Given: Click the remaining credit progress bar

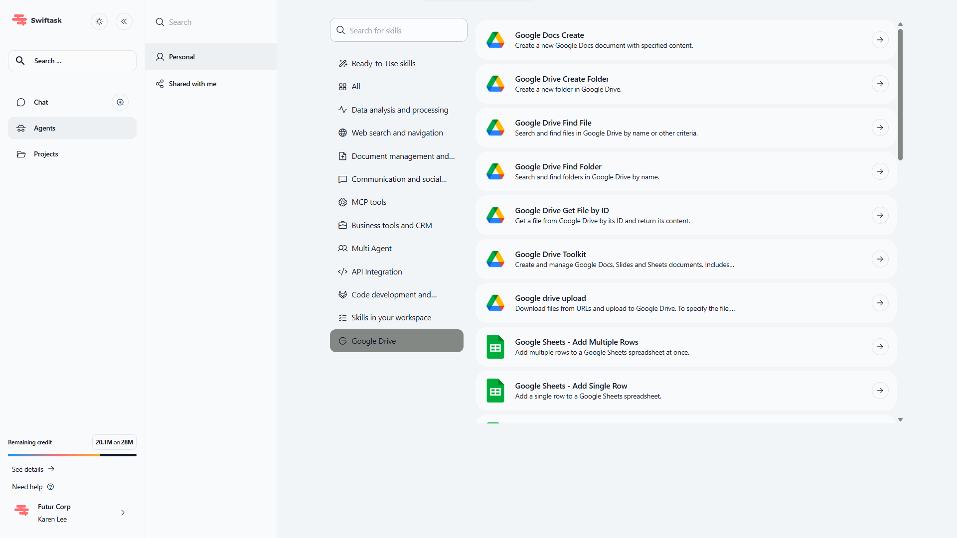Looking at the screenshot, I should (72, 455).
